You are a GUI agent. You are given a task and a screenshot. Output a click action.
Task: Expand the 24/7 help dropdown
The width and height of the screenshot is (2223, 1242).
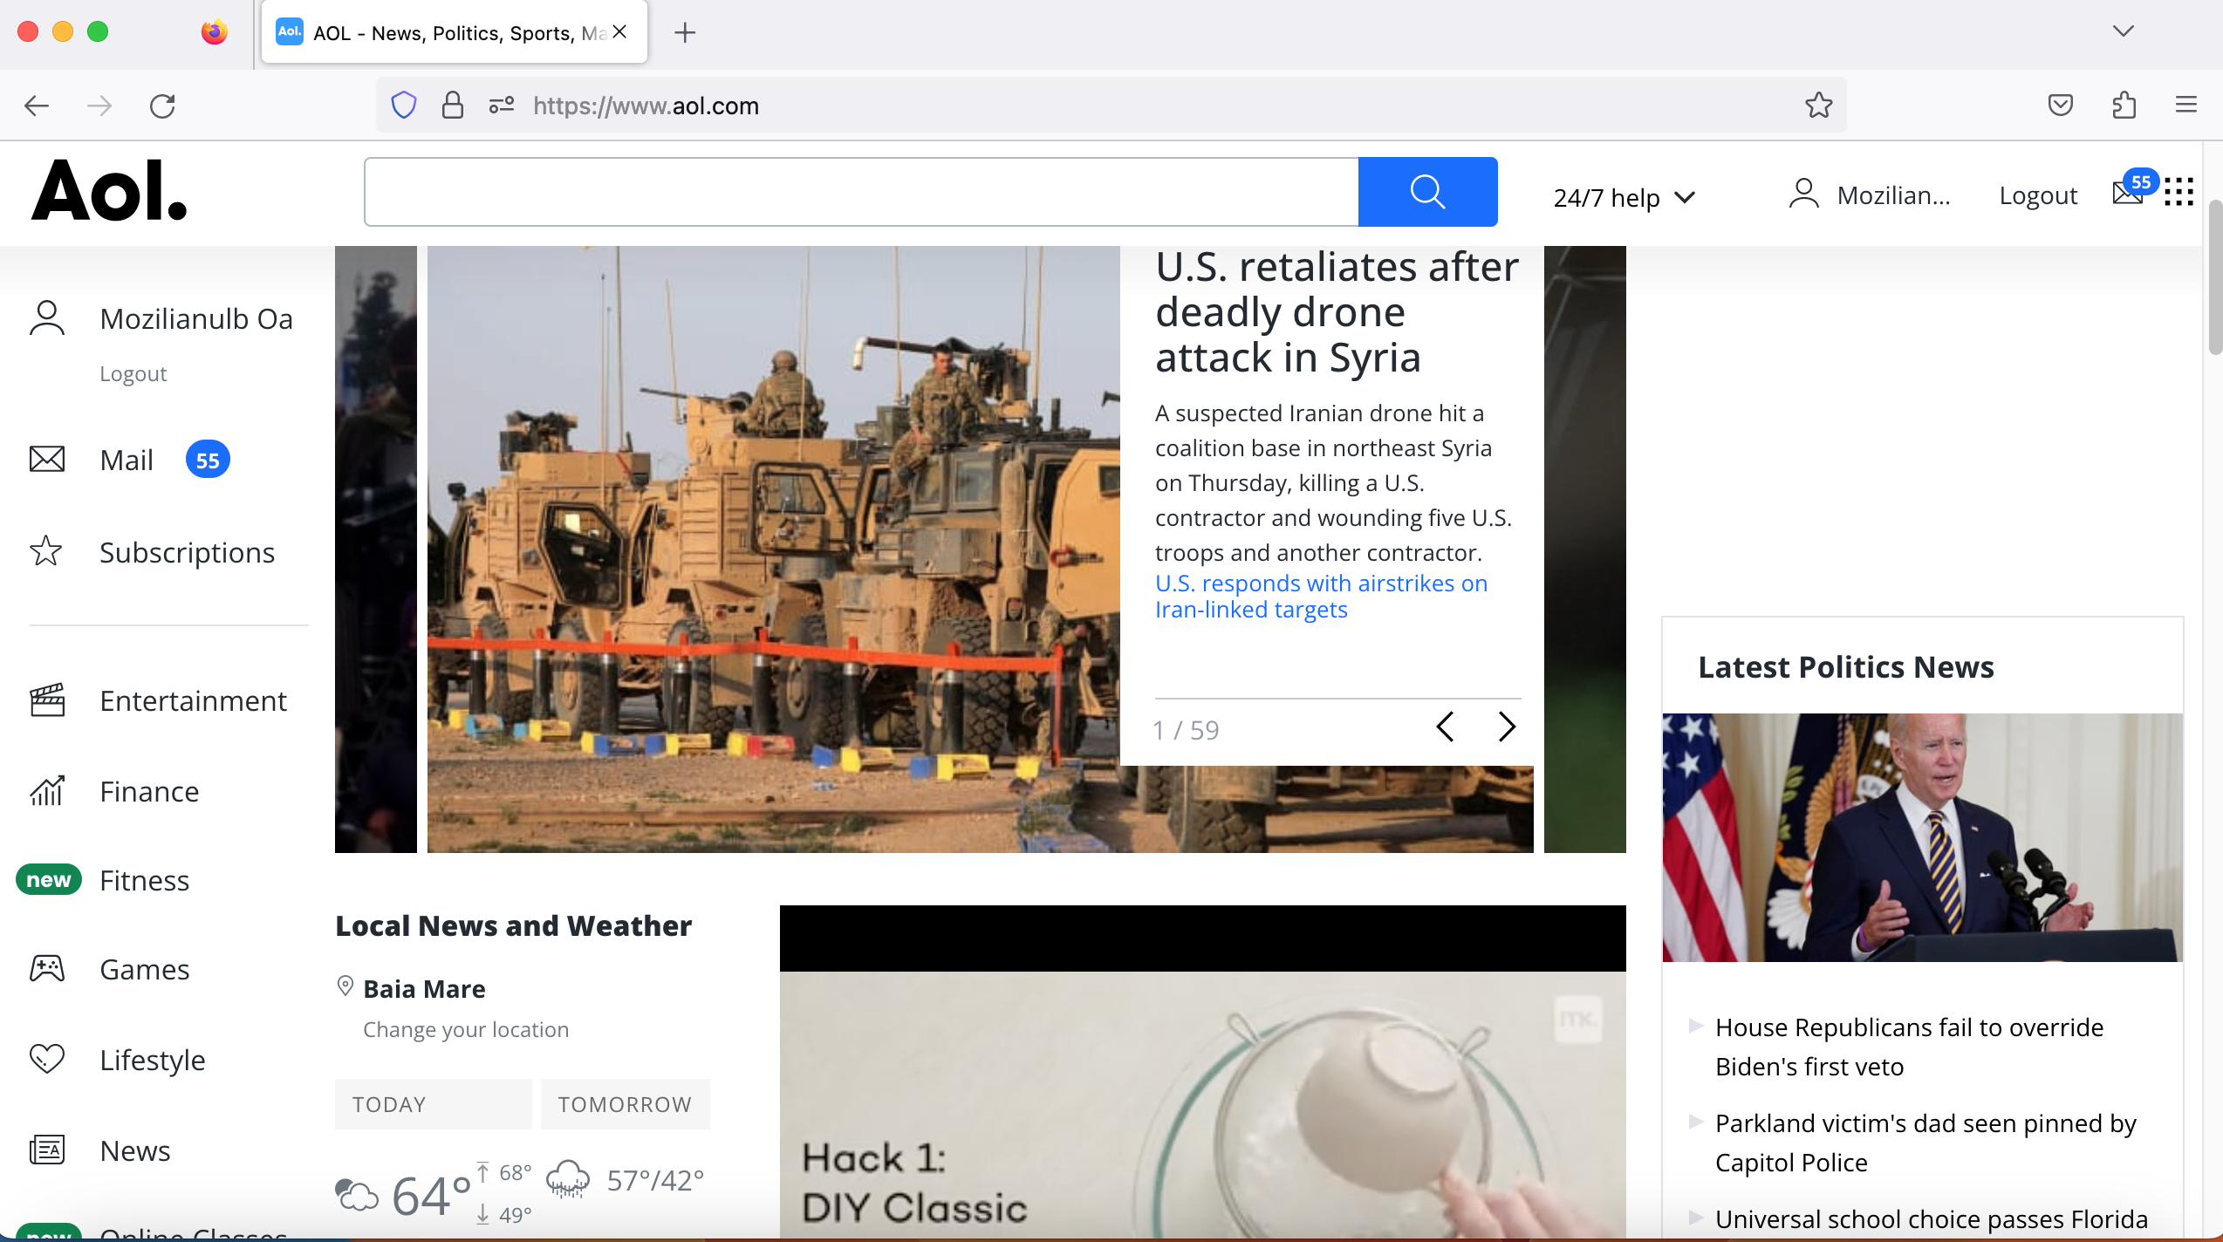[x=1624, y=197]
